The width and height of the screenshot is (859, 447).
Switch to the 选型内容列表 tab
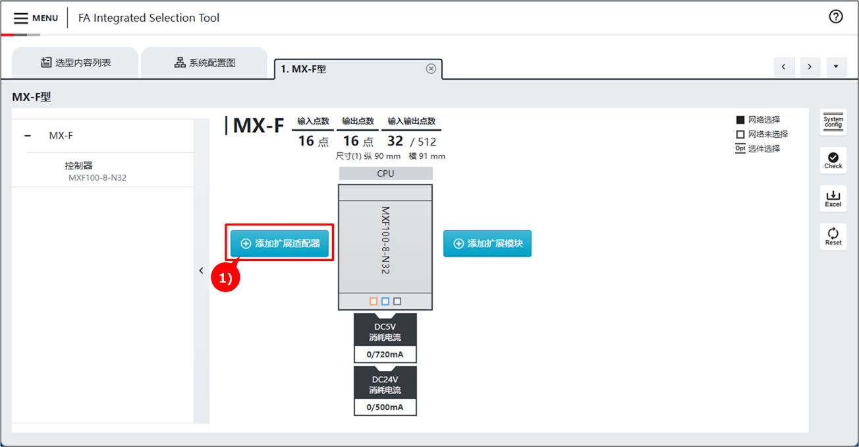[x=75, y=63]
